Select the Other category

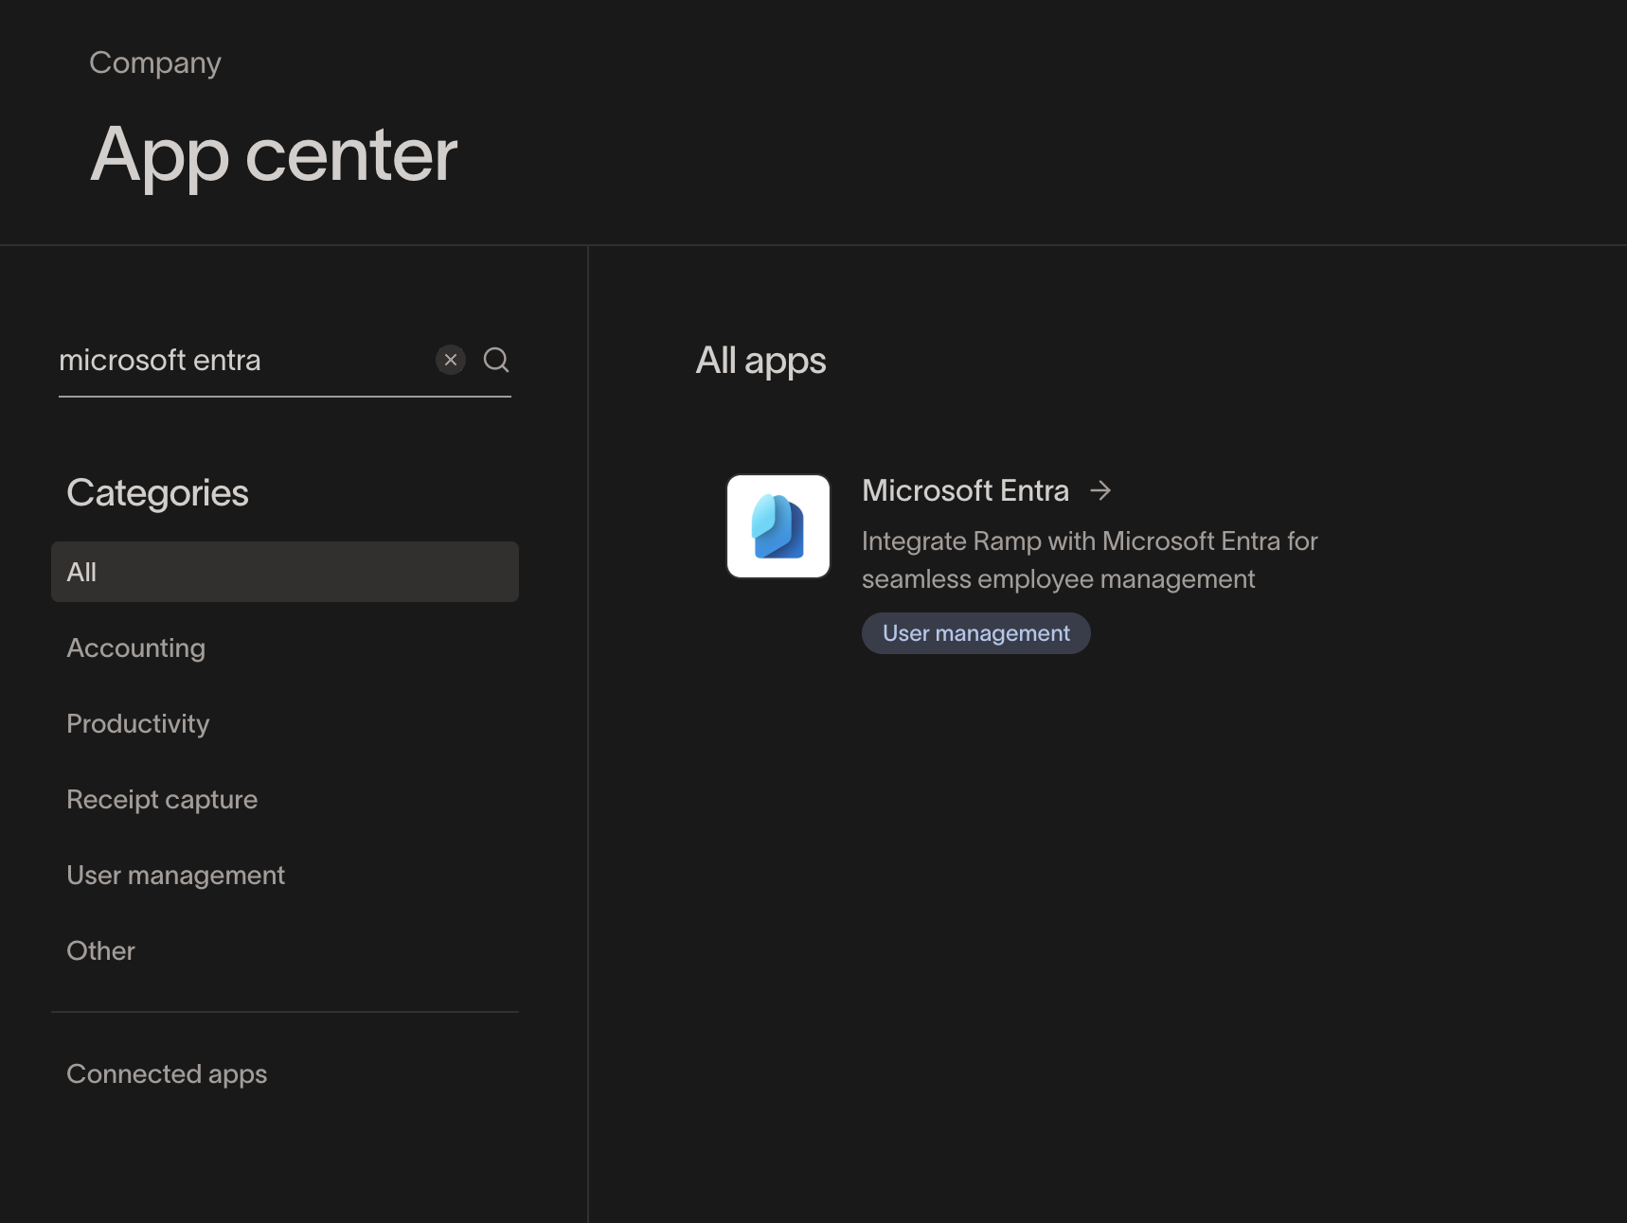pyautogui.click(x=285, y=950)
